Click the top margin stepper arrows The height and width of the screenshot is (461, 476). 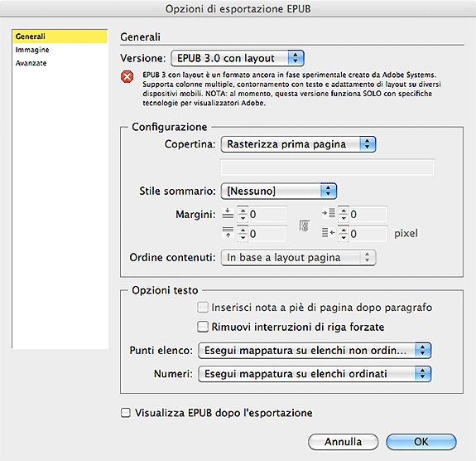point(243,214)
